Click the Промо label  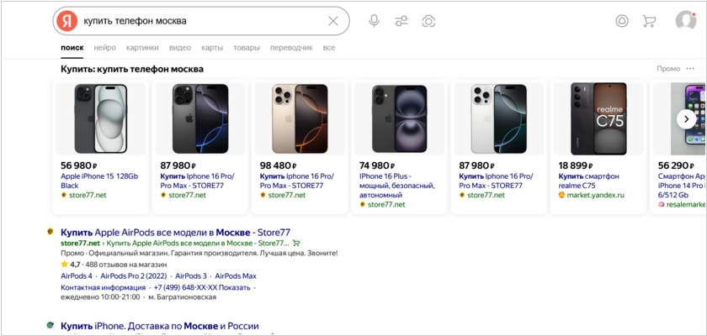[668, 69]
